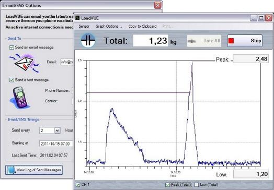Uncheck Send a text message
This screenshot has height=190, width=274.
12,80
